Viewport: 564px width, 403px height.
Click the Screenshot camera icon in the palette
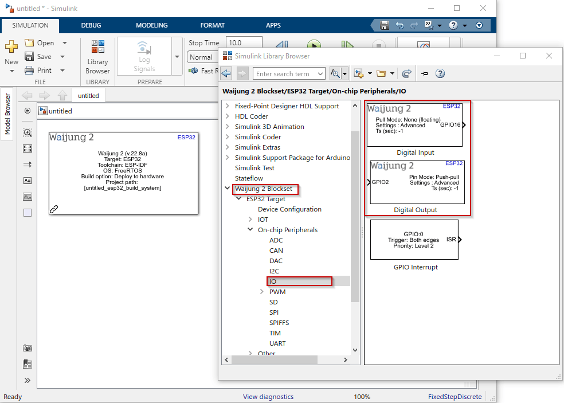[28, 348]
